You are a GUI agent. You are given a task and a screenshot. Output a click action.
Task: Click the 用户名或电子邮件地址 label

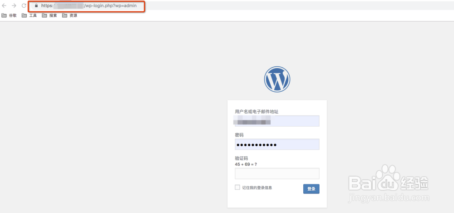pos(257,112)
